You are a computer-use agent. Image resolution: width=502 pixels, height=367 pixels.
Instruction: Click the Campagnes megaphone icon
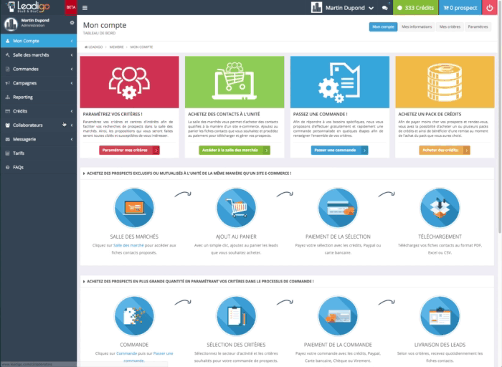click(8, 83)
